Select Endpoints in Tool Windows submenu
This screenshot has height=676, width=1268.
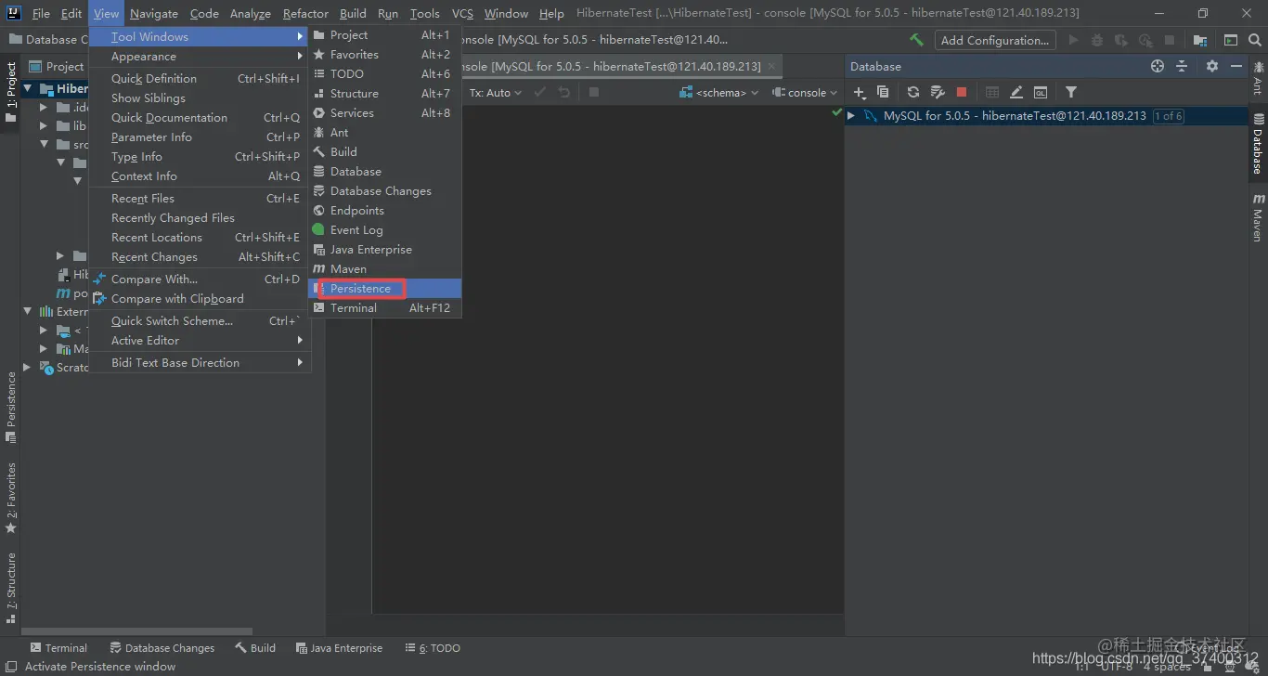click(x=384, y=210)
